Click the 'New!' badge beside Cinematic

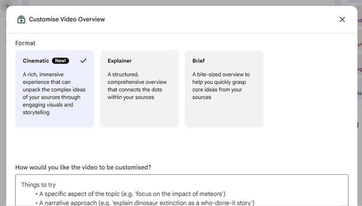(x=61, y=61)
